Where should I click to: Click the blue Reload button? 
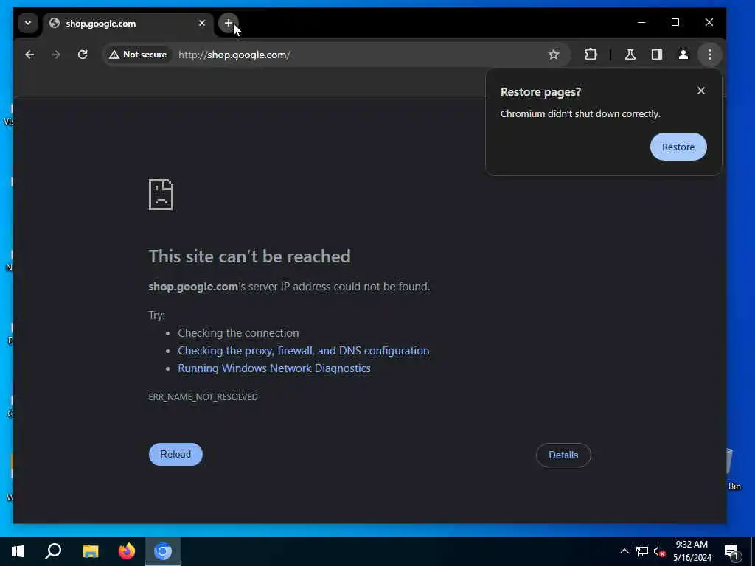[175, 454]
